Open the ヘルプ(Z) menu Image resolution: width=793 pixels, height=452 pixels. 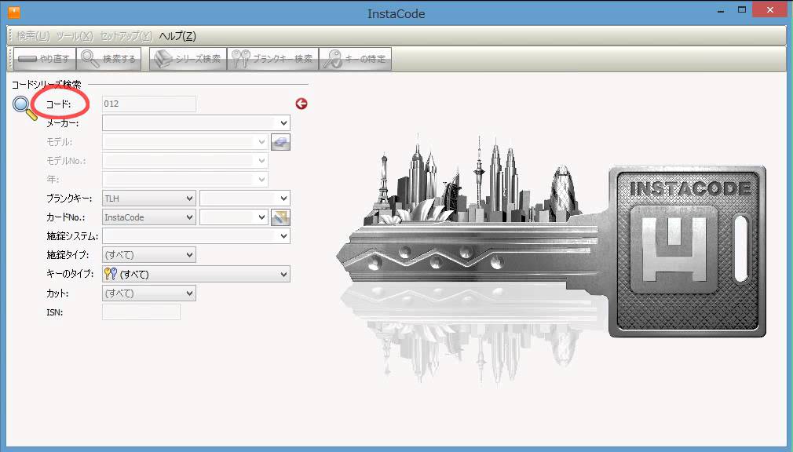click(x=177, y=36)
